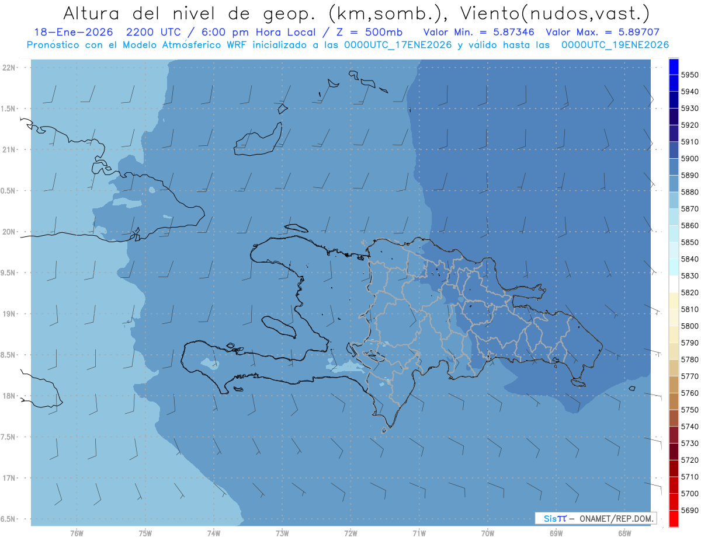The width and height of the screenshot is (701, 541).
Task: Click the '5850' colorbar value
Action: [690, 242]
